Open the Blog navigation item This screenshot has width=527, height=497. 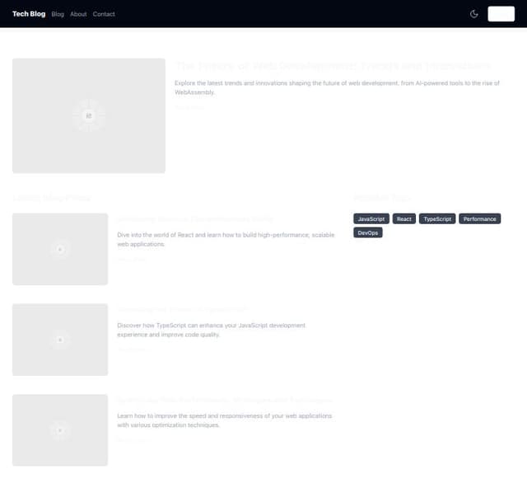pos(58,14)
